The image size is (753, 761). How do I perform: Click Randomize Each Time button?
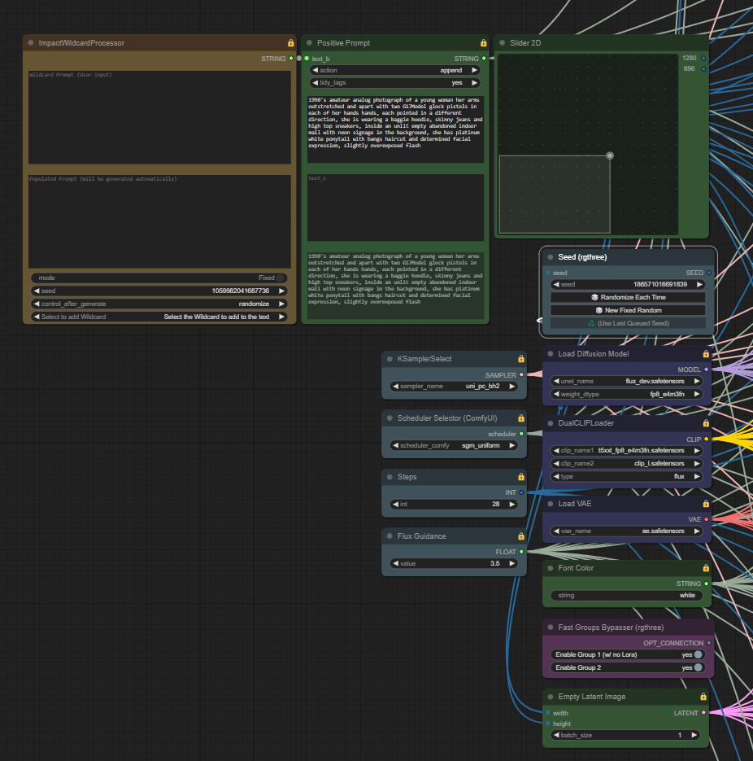628,297
